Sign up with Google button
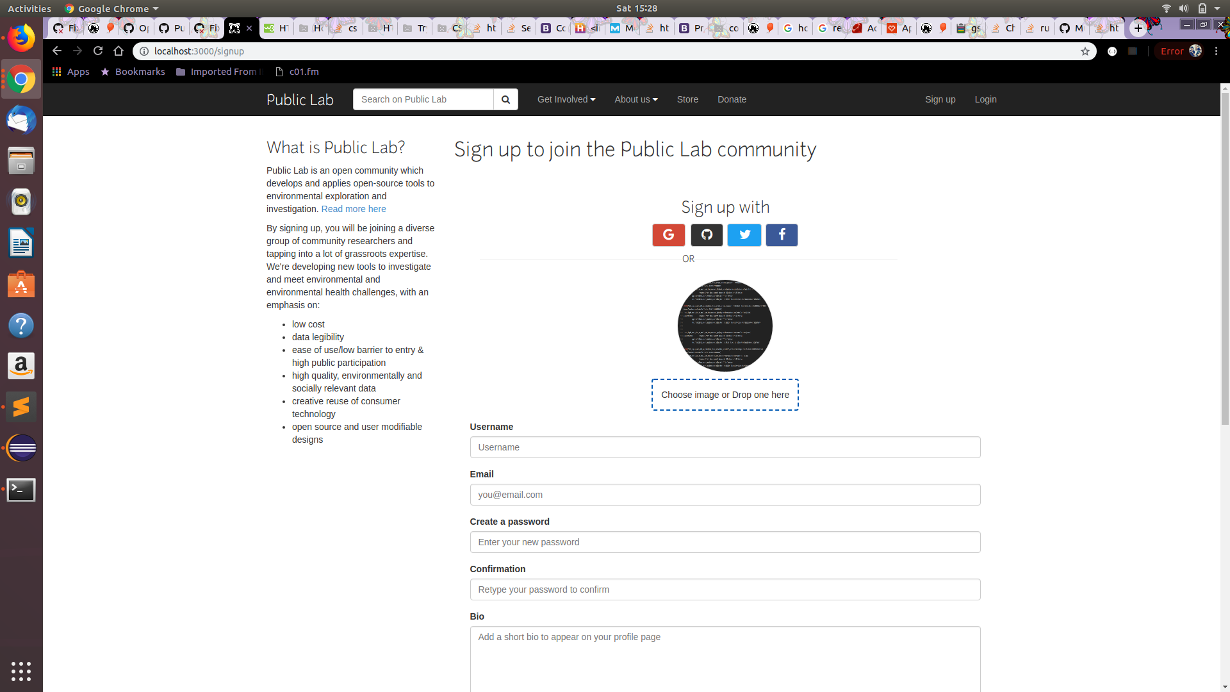The width and height of the screenshot is (1230, 692). coord(668,235)
